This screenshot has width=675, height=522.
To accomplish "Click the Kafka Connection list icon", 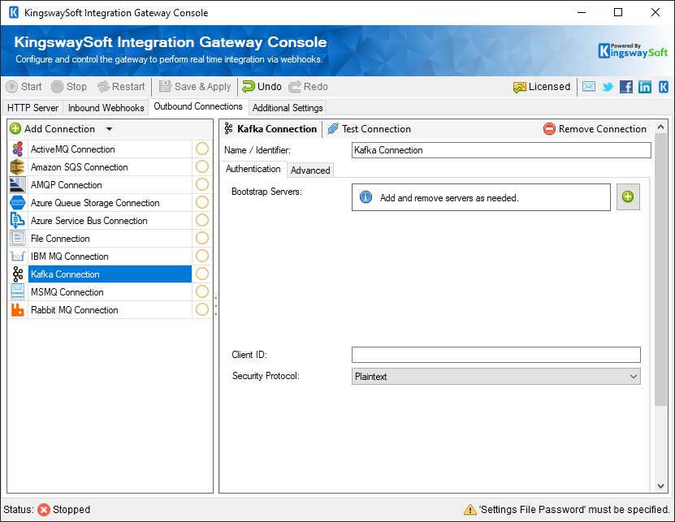I will click(x=18, y=274).
